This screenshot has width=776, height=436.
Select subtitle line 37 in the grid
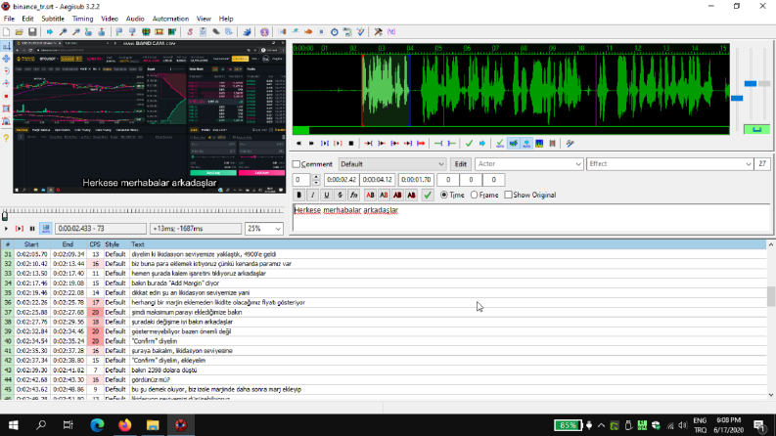click(384, 313)
